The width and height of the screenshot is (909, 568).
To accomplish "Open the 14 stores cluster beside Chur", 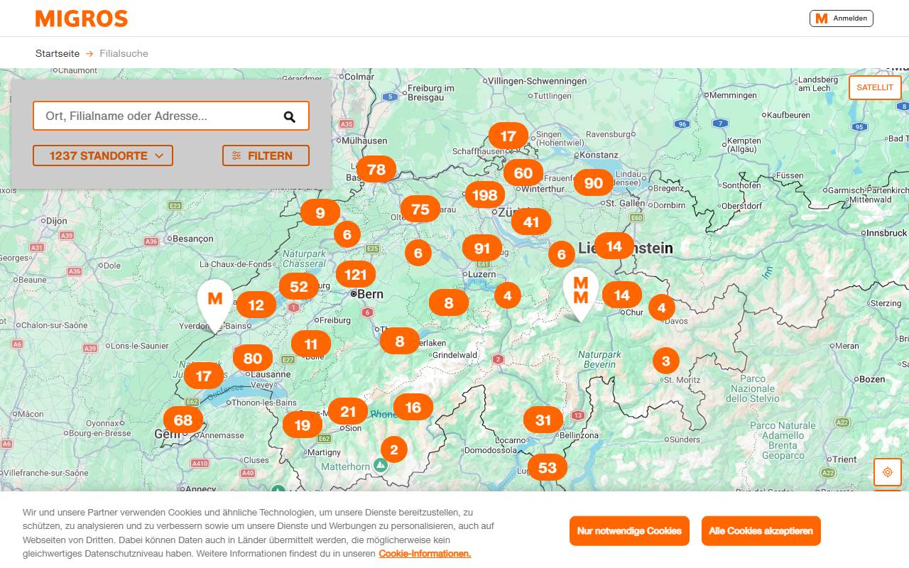I will tap(622, 295).
